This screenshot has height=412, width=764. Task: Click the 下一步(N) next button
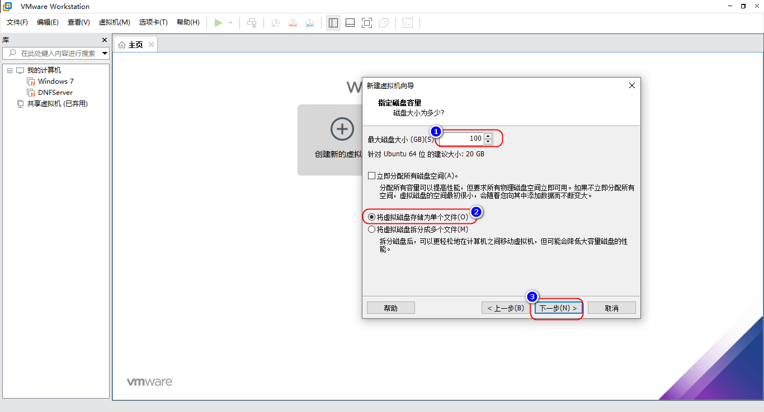tap(558, 308)
